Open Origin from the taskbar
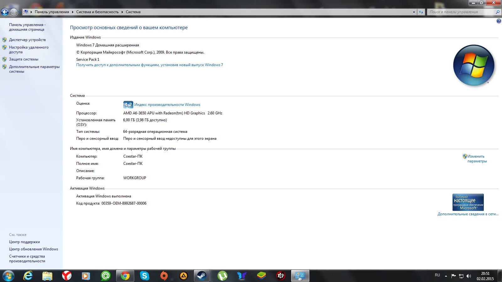Image resolution: width=502 pixels, height=282 pixels. [164, 276]
